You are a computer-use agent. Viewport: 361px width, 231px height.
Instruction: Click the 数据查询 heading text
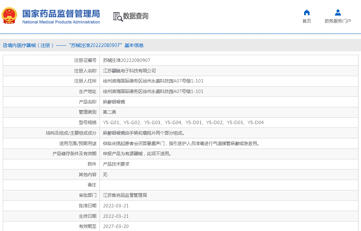pos(135,16)
